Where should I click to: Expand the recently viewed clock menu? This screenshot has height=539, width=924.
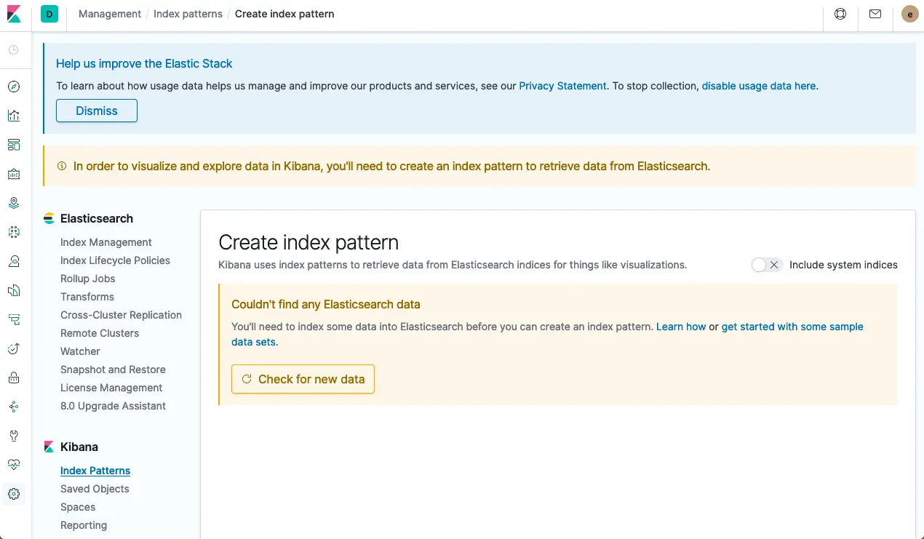tap(14, 50)
